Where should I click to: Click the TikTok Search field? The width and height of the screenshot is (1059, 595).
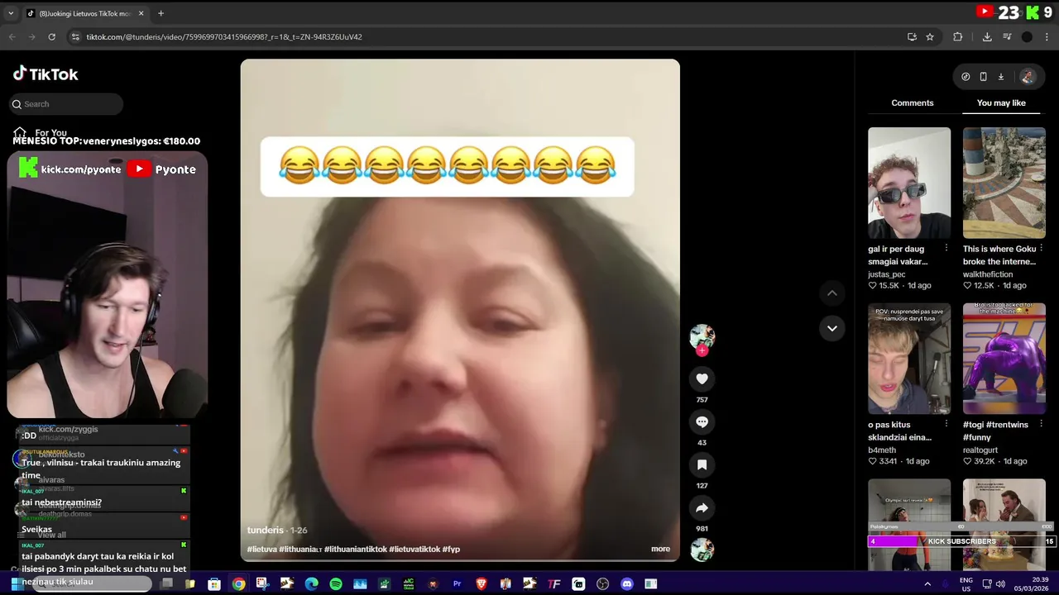(66, 104)
